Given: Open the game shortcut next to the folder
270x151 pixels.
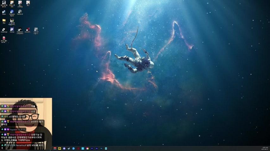Looking at the screenshot, I should click(x=12, y=22).
